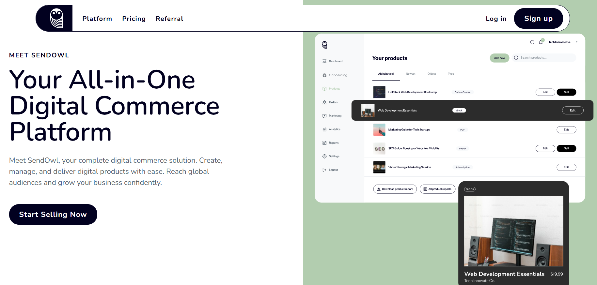Open the Dashboard sidebar icon

[324, 61]
